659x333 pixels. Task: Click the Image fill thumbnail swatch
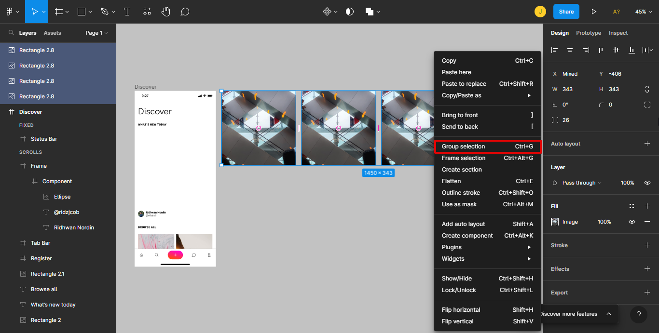coord(555,222)
